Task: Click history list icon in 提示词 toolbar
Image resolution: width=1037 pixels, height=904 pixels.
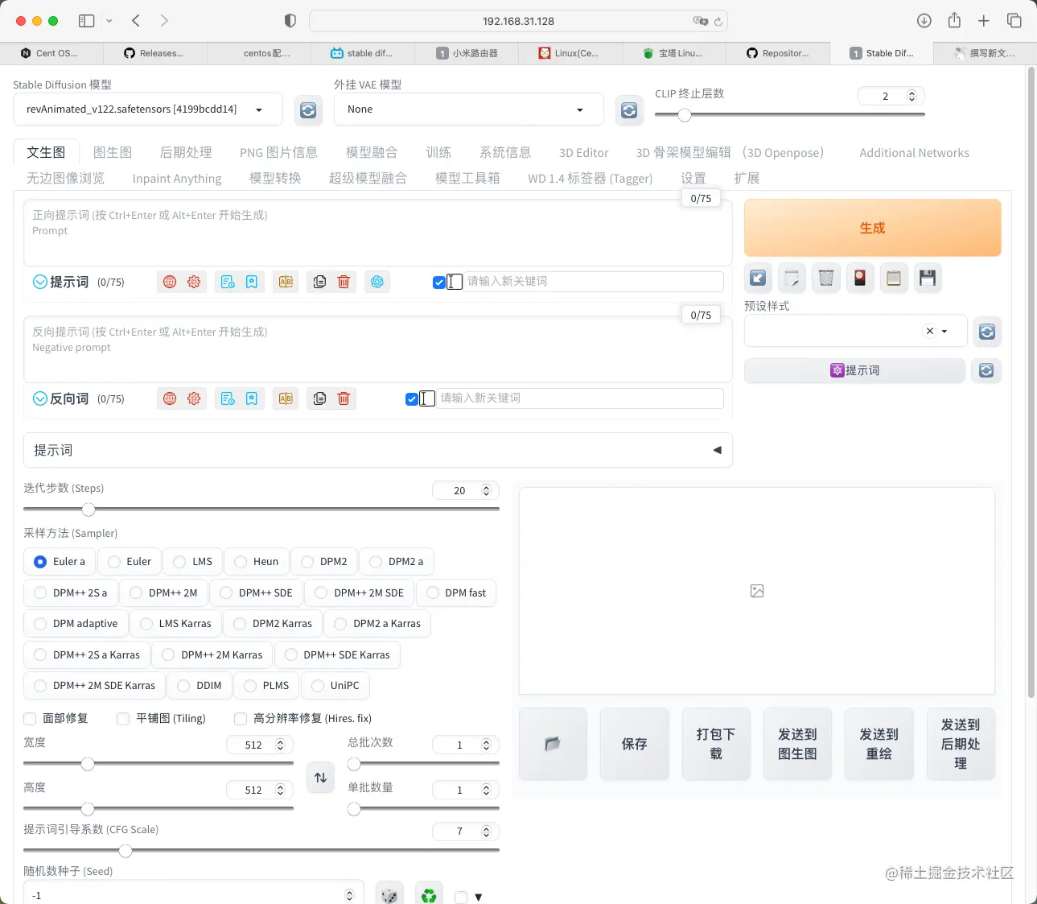Action: coord(228,282)
